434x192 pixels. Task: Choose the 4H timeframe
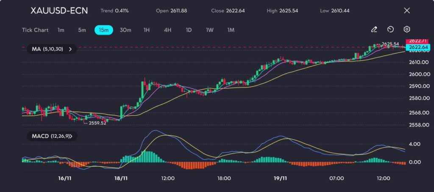pos(167,30)
